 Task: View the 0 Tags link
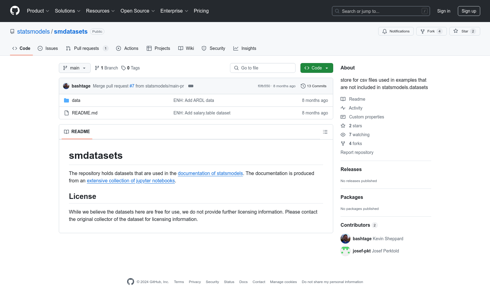(130, 68)
